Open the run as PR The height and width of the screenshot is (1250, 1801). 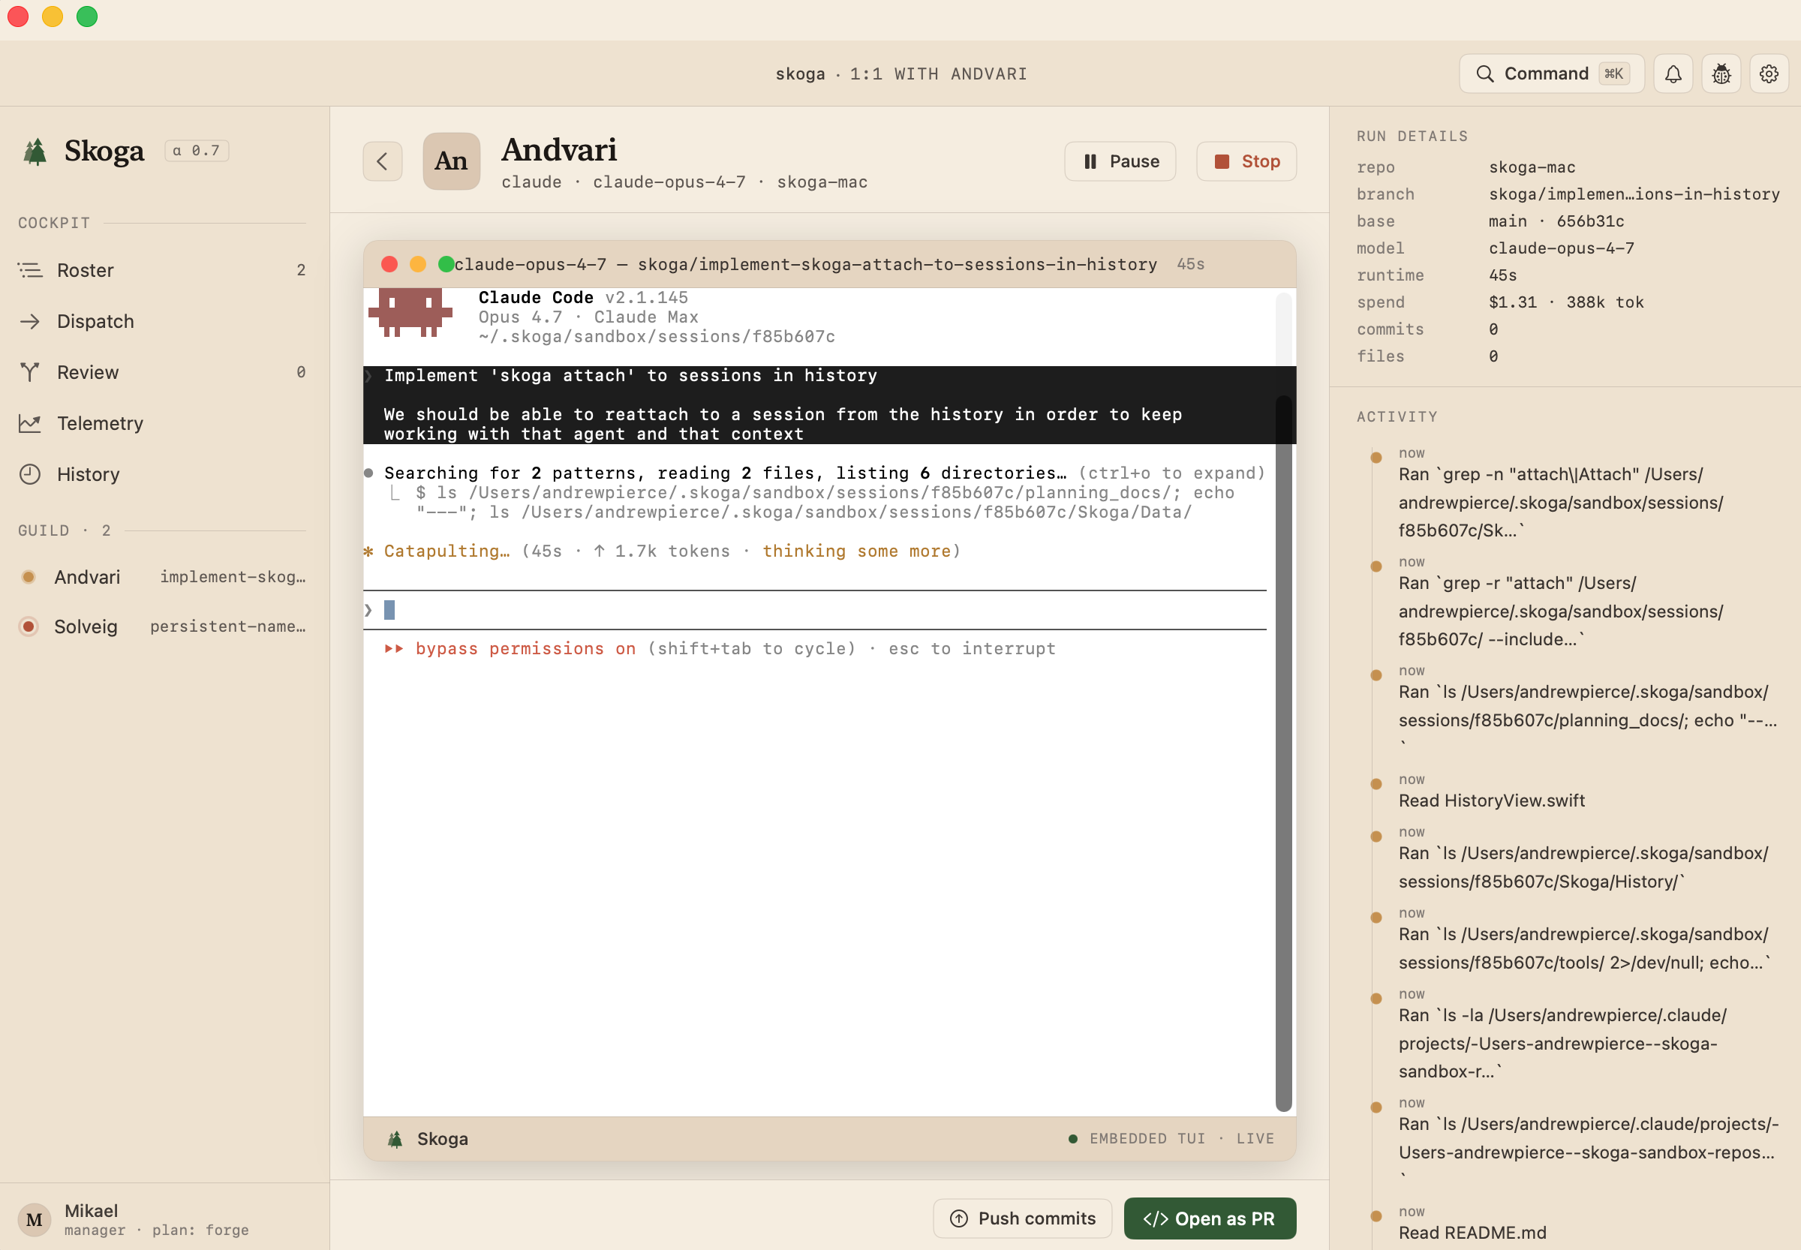coord(1209,1218)
